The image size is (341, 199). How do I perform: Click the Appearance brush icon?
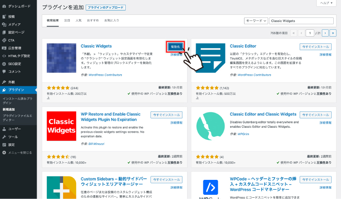tap(4, 82)
